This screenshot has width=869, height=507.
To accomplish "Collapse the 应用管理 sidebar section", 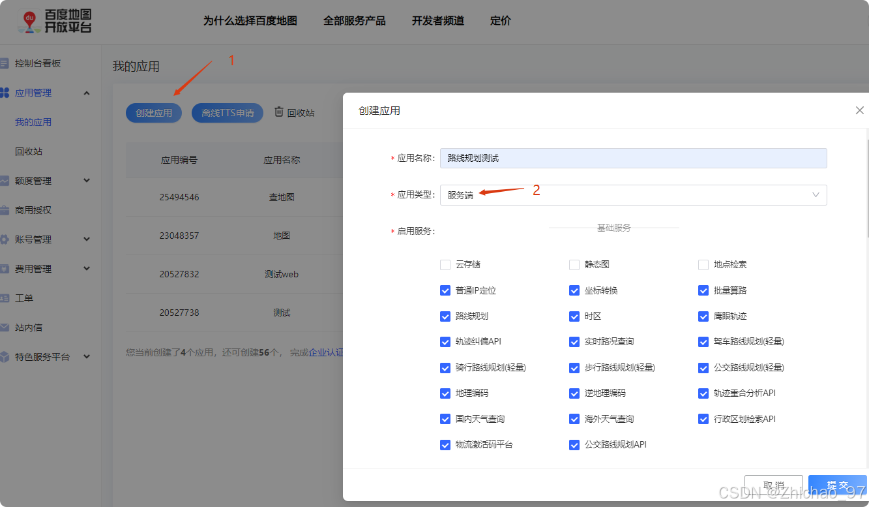I will pos(87,93).
